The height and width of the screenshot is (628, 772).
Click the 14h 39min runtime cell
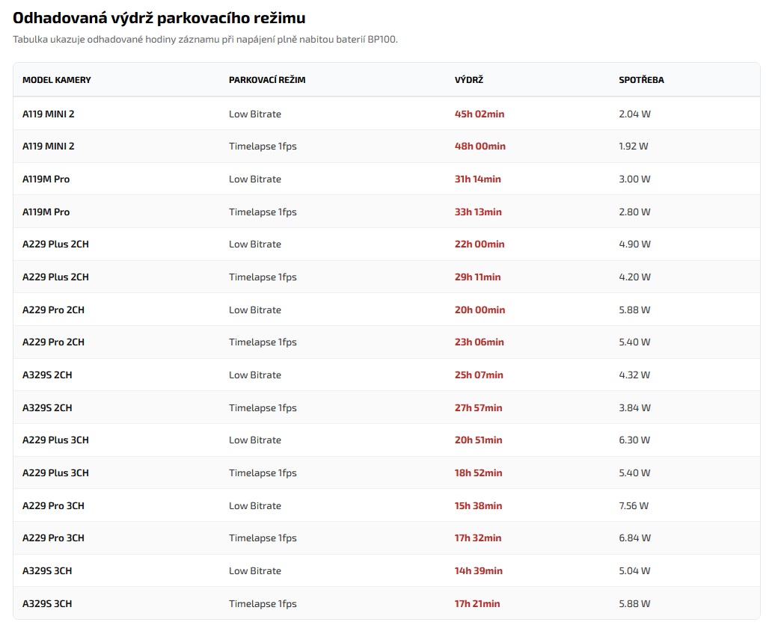tap(479, 571)
